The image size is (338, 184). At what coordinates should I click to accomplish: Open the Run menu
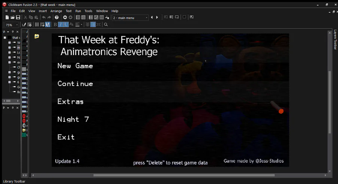[x=78, y=11]
